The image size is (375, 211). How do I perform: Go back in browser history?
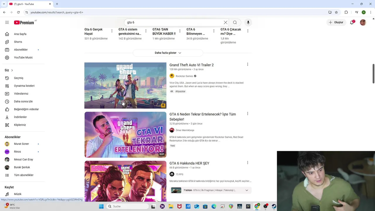[x=4, y=12]
